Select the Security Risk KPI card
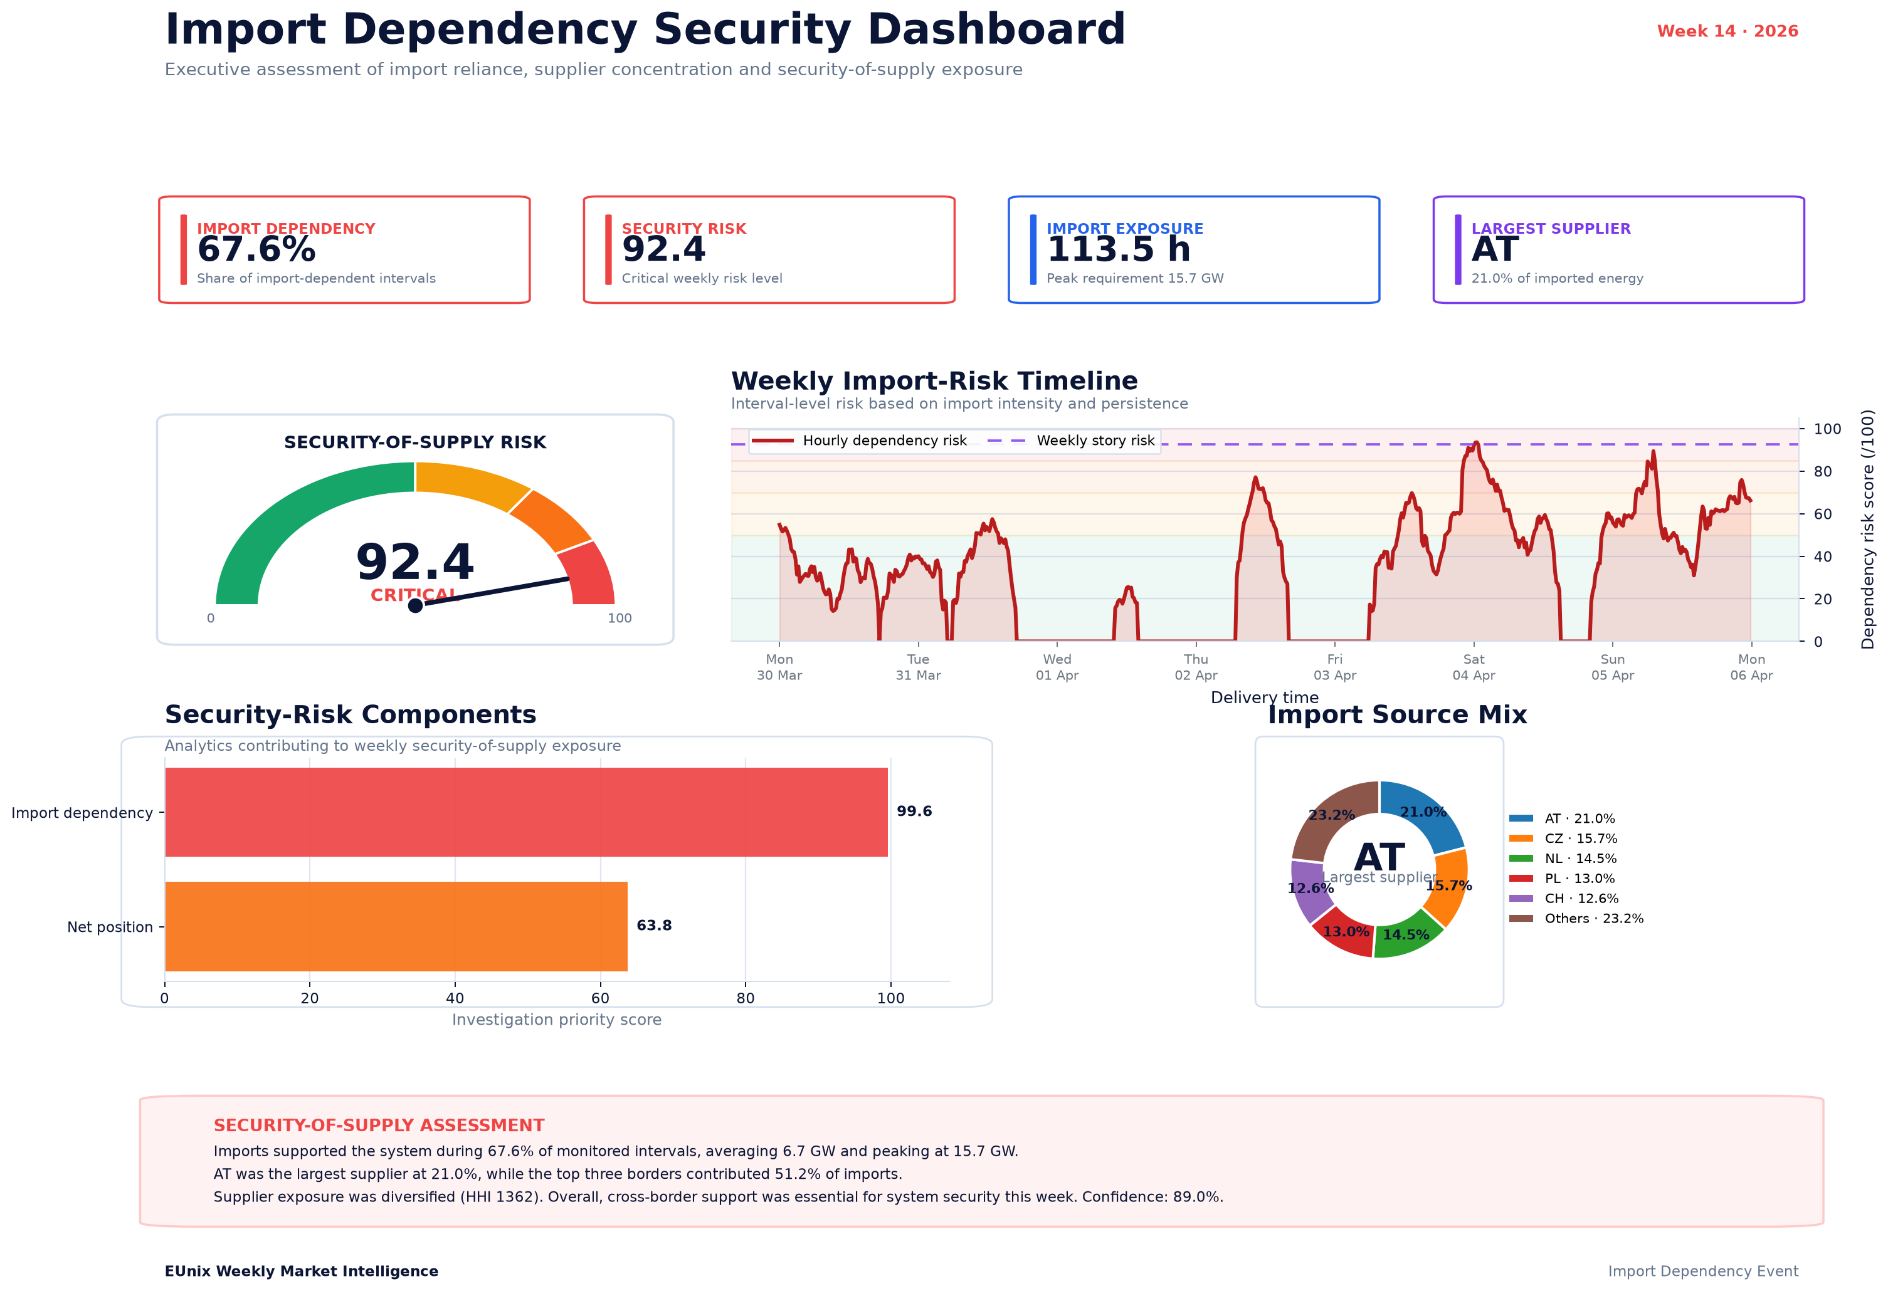The width and height of the screenshot is (1888, 1291). pos(769,250)
